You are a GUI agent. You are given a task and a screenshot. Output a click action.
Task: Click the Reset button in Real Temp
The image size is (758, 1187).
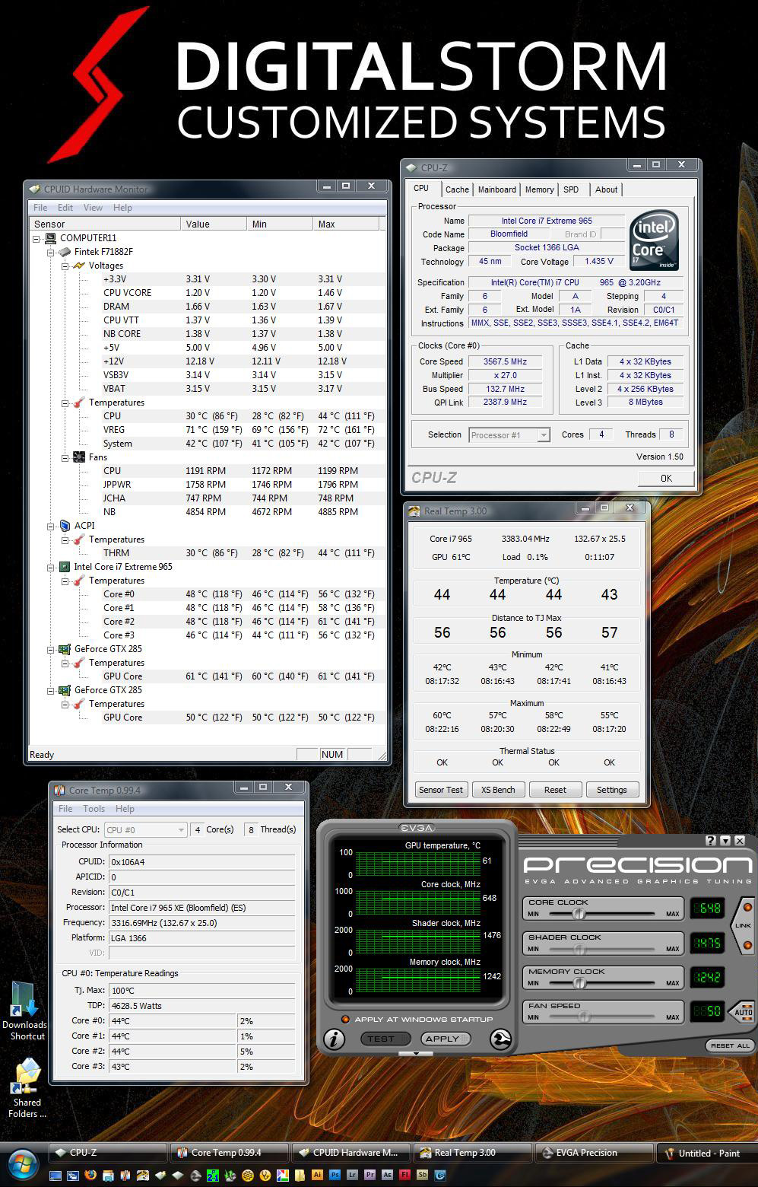pyautogui.click(x=555, y=790)
